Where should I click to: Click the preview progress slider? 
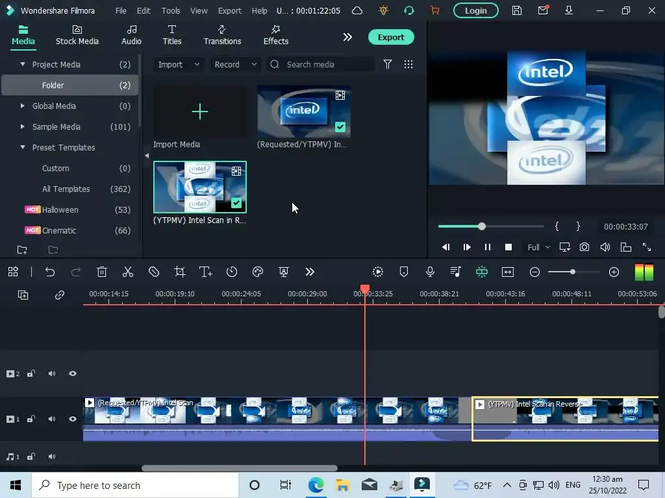[x=491, y=226]
